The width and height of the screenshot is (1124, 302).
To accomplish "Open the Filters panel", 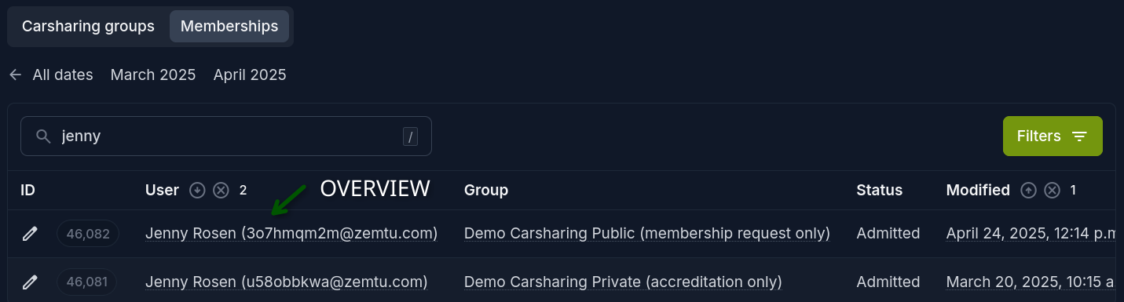I will tap(1053, 136).
